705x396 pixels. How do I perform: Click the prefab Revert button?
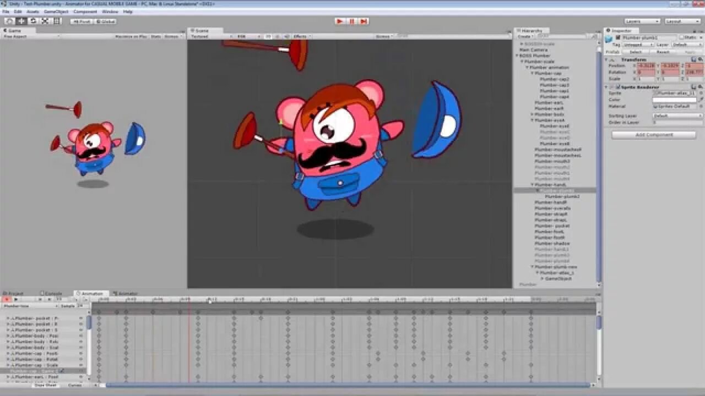[663, 52]
